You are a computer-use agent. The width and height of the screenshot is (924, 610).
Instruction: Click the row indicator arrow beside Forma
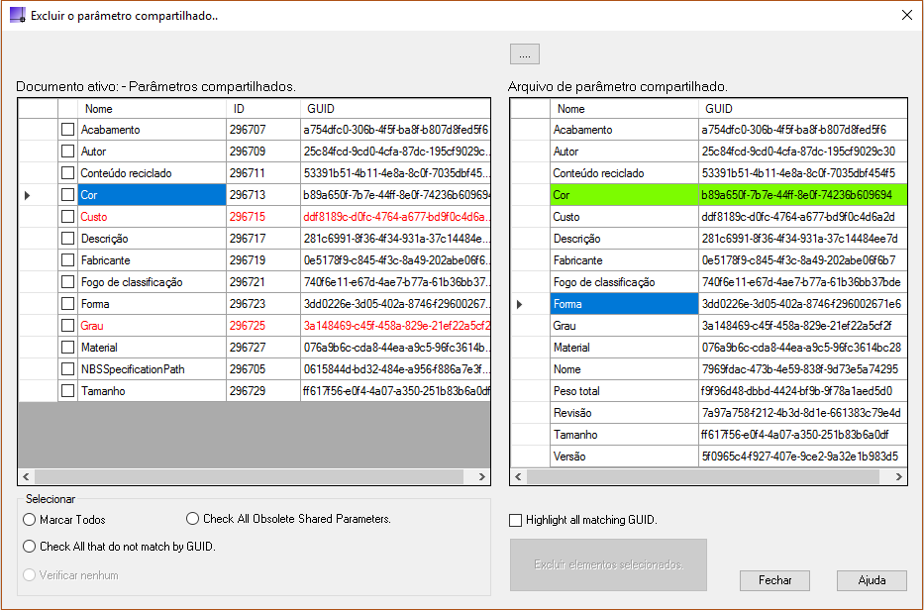click(x=519, y=304)
